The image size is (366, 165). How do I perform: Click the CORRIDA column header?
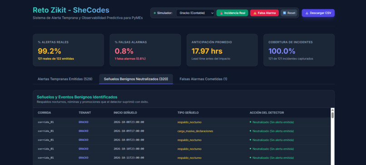point(45,113)
